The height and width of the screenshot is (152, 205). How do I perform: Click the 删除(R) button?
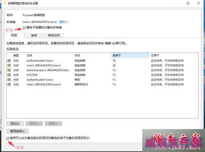(x=34, y=124)
